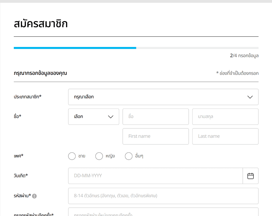Click the เพศ* field label
This screenshot has height=216, width=272.
tap(18, 156)
